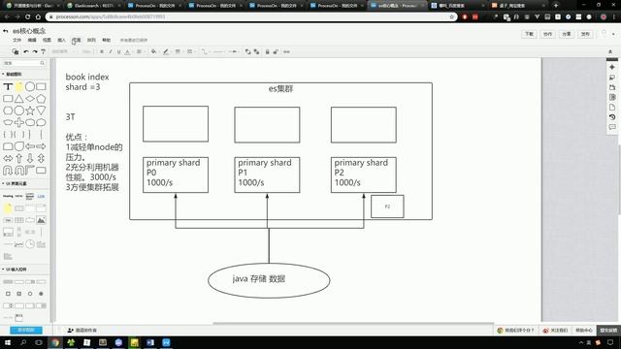The image size is (621, 349).
Task: Toggle italic text formatting
Action: (x=110, y=51)
